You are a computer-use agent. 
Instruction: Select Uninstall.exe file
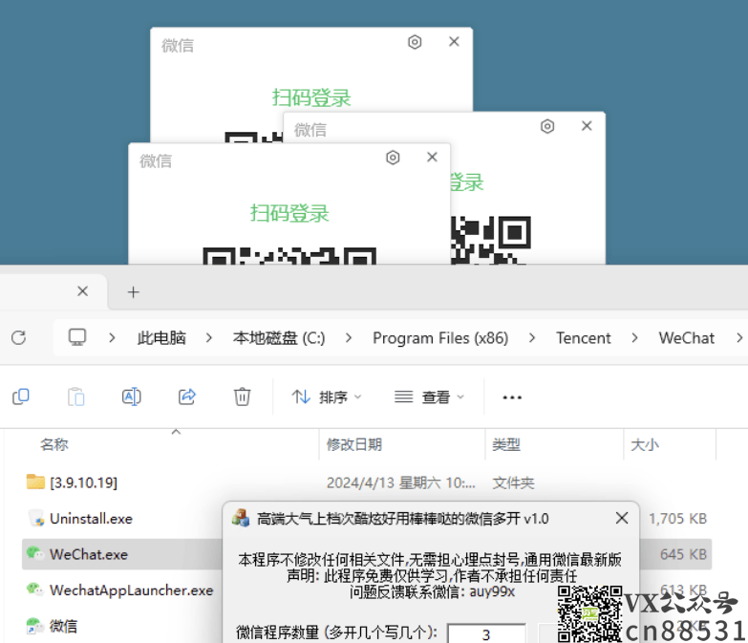pyautogui.click(x=91, y=519)
